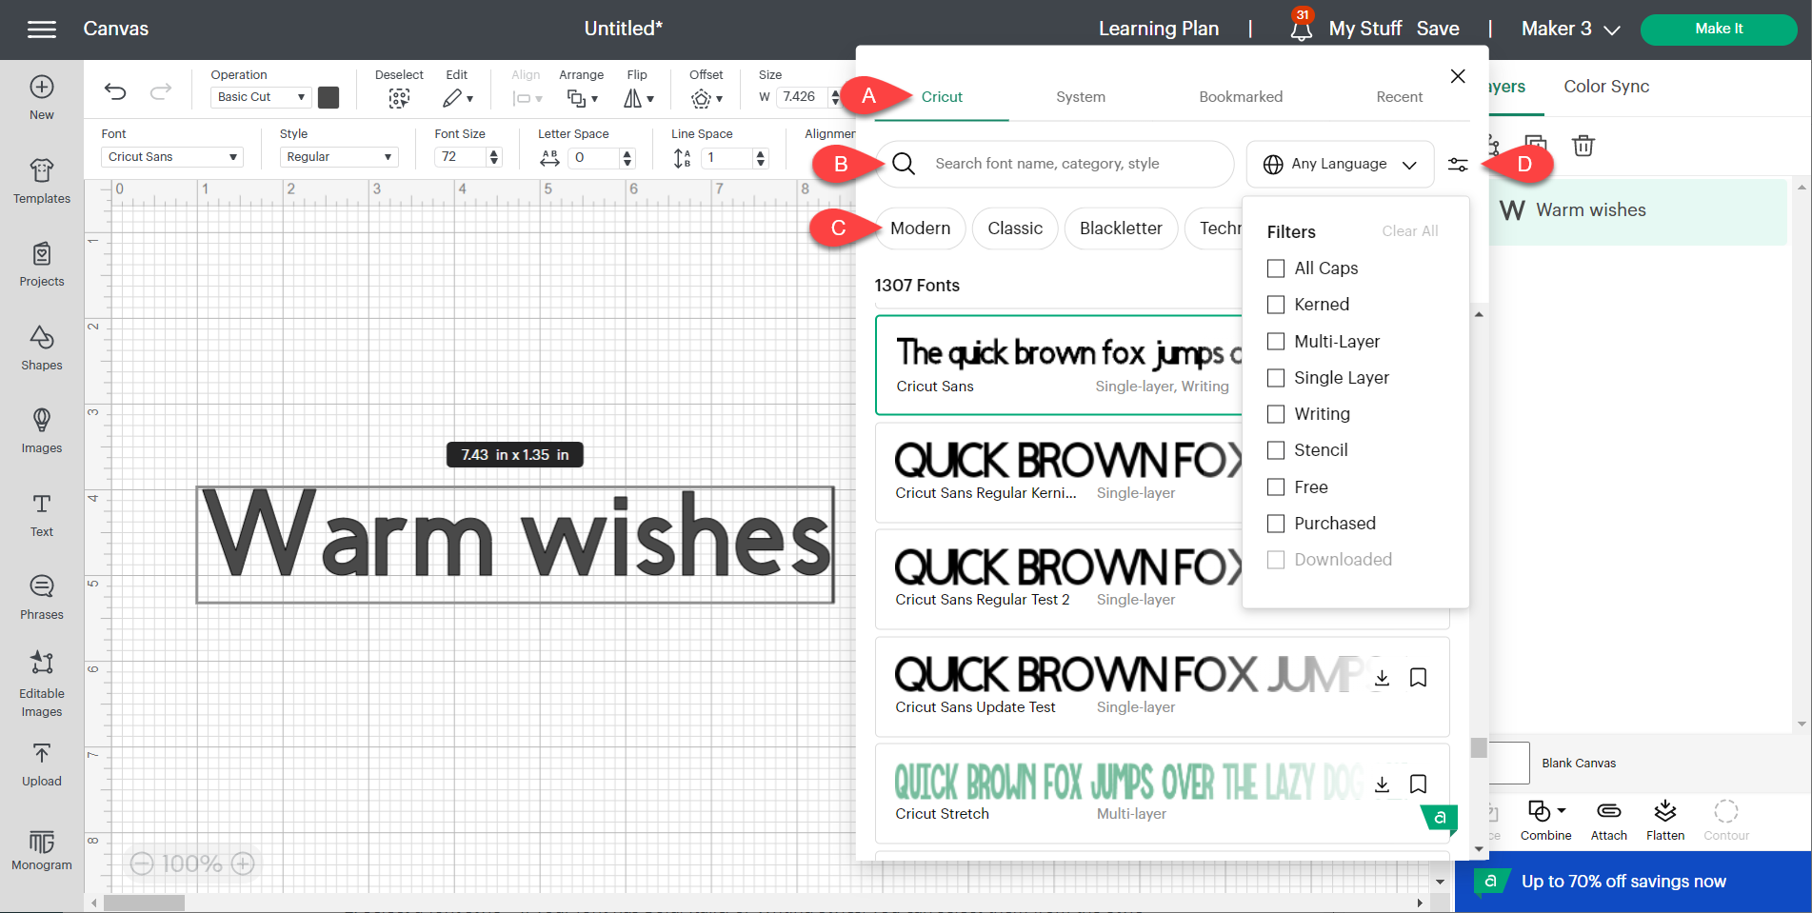
Task: Clear all font filters
Action: pos(1410,230)
